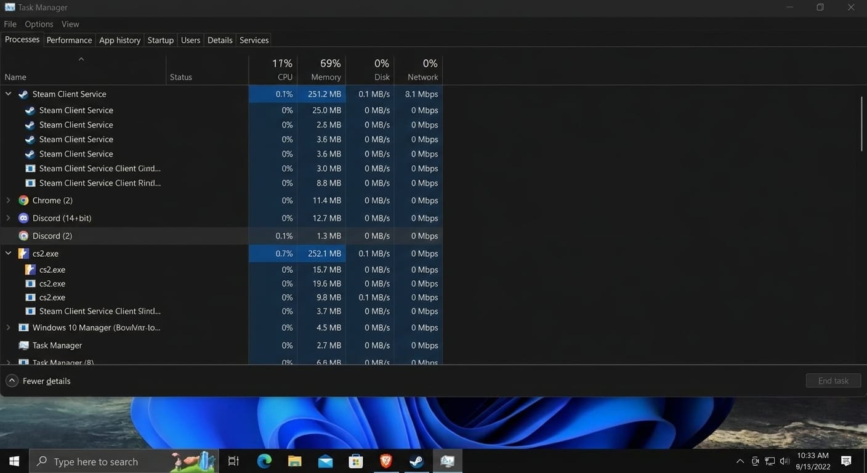Click the process list vertical scrollbar
867x473 pixels.
(862, 123)
